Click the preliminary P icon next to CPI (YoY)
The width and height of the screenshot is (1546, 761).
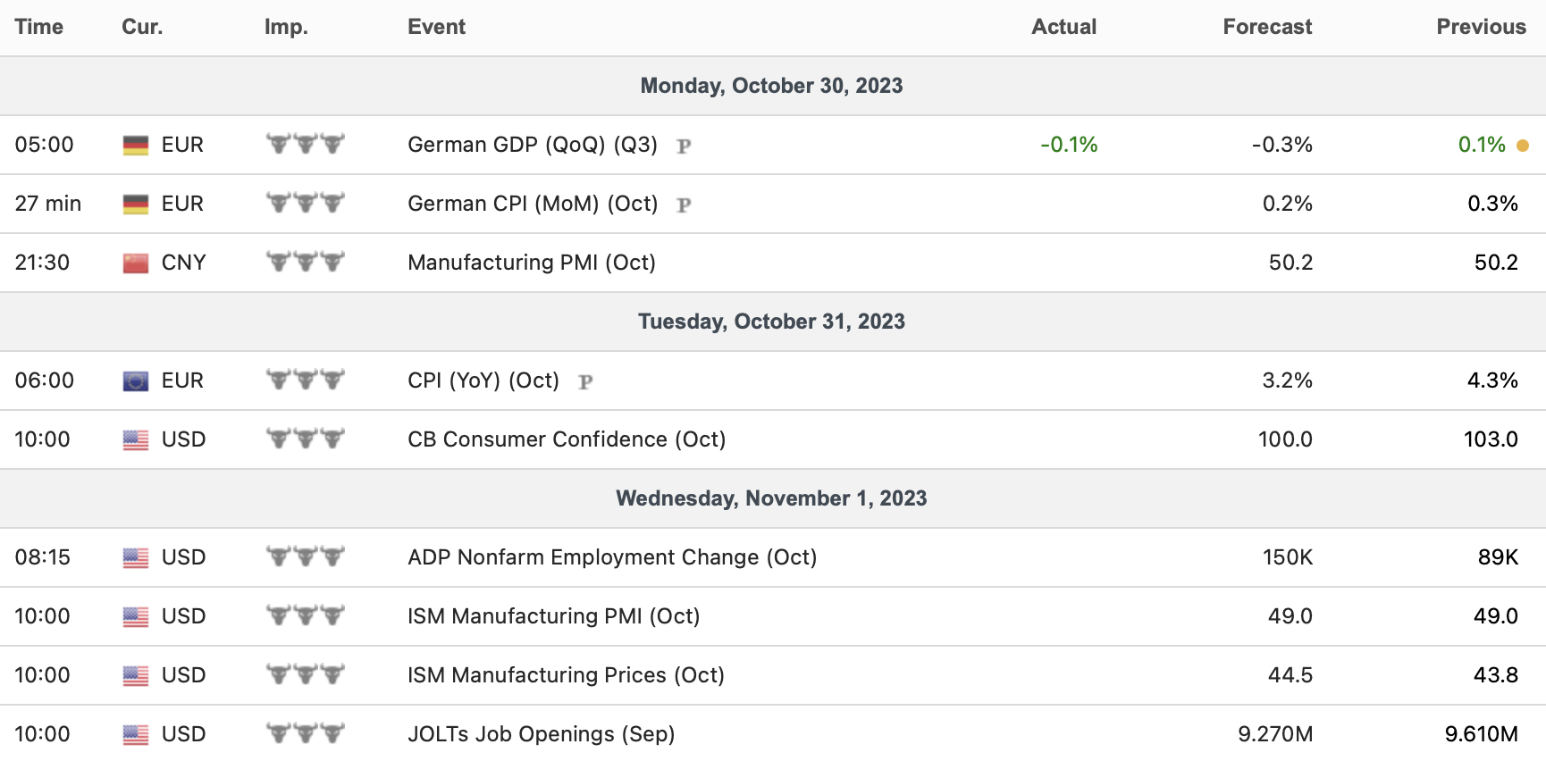tap(585, 381)
